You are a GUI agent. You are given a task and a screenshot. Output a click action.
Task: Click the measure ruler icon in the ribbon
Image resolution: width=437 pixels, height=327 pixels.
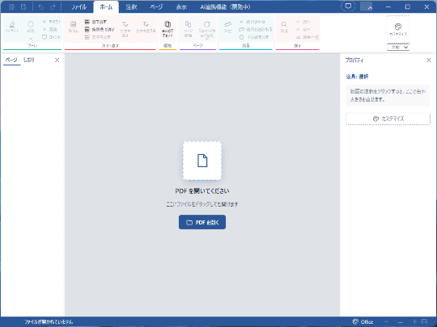click(228, 24)
